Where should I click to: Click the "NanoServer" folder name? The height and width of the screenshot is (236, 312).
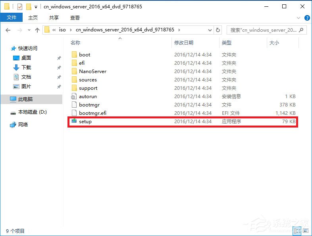93,71
